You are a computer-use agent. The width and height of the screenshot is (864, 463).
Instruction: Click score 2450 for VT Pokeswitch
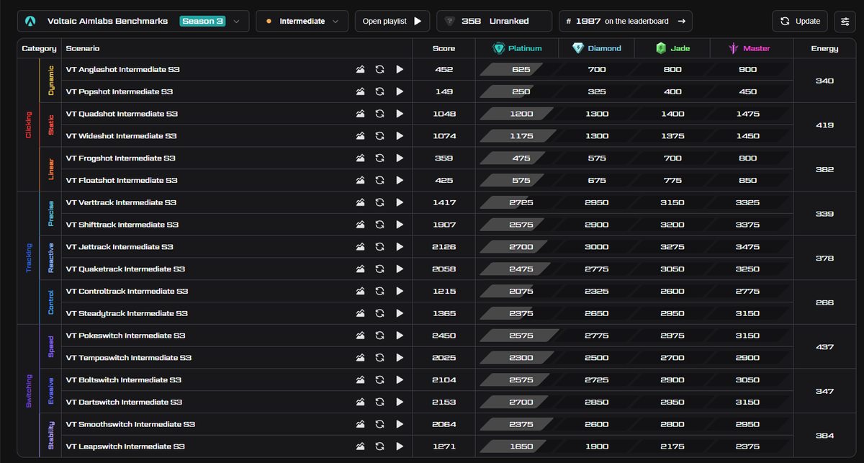pos(444,336)
